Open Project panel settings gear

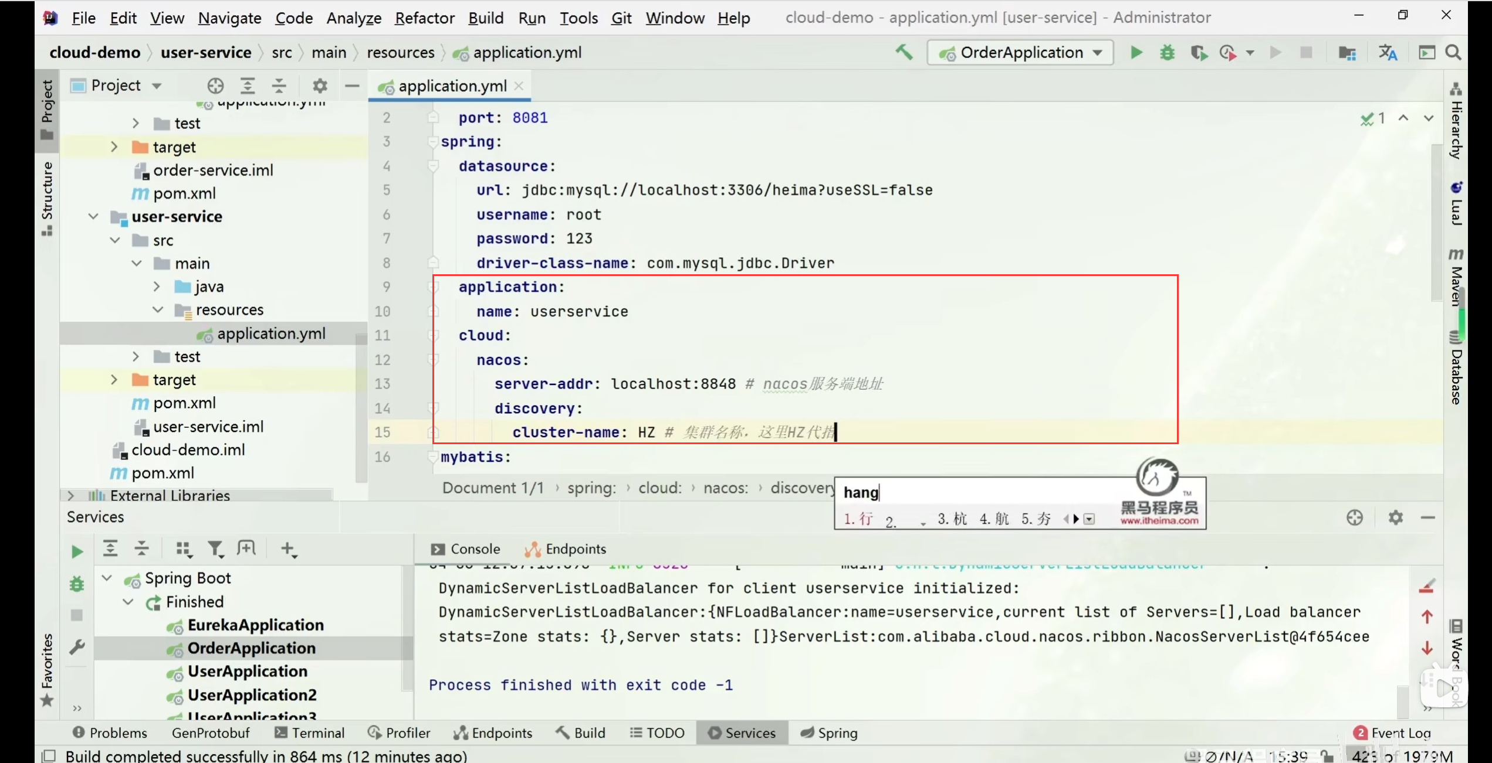point(320,86)
